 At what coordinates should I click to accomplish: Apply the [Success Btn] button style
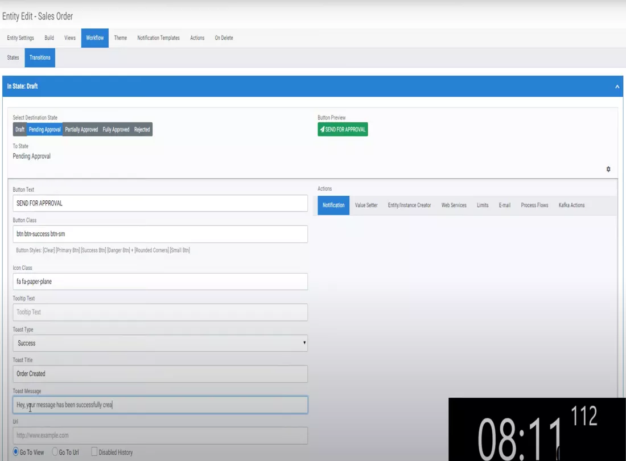click(93, 250)
